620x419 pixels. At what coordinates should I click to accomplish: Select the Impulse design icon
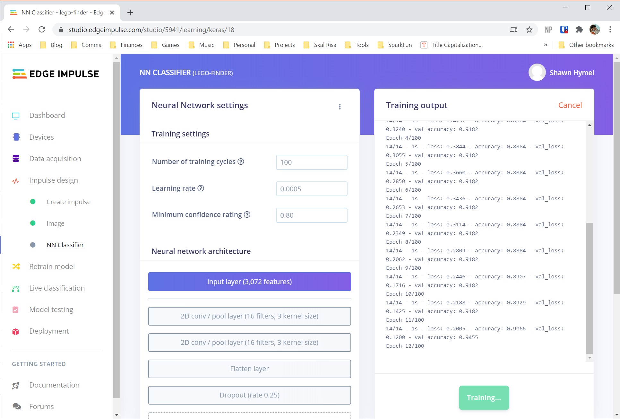pos(16,180)
